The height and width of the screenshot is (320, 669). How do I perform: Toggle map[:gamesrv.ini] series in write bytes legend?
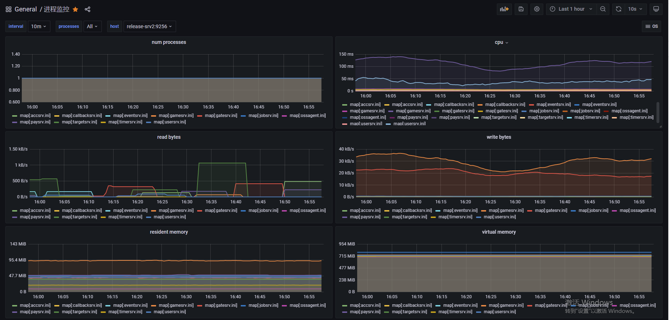(506, 210)
